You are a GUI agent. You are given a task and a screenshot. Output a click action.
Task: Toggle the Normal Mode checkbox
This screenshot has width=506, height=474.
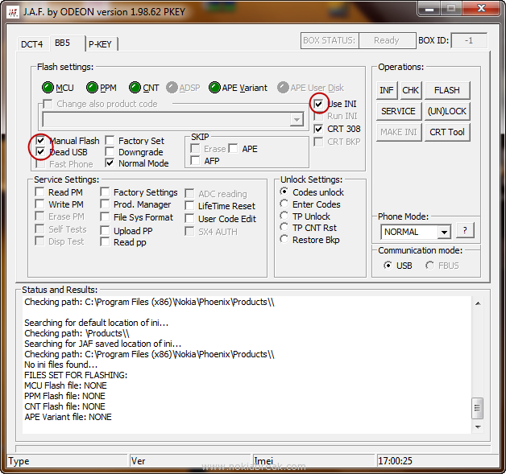click(x=110, y=163)
